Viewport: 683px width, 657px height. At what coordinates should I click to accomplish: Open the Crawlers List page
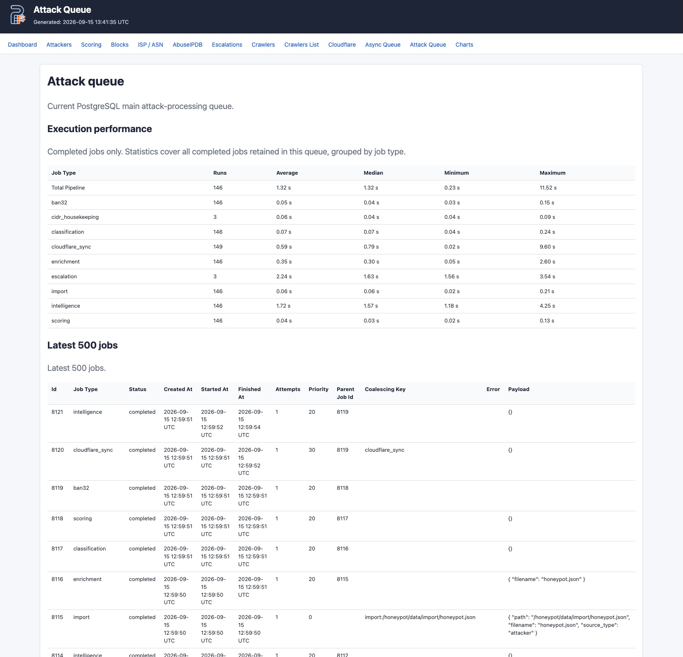[301, 45]
